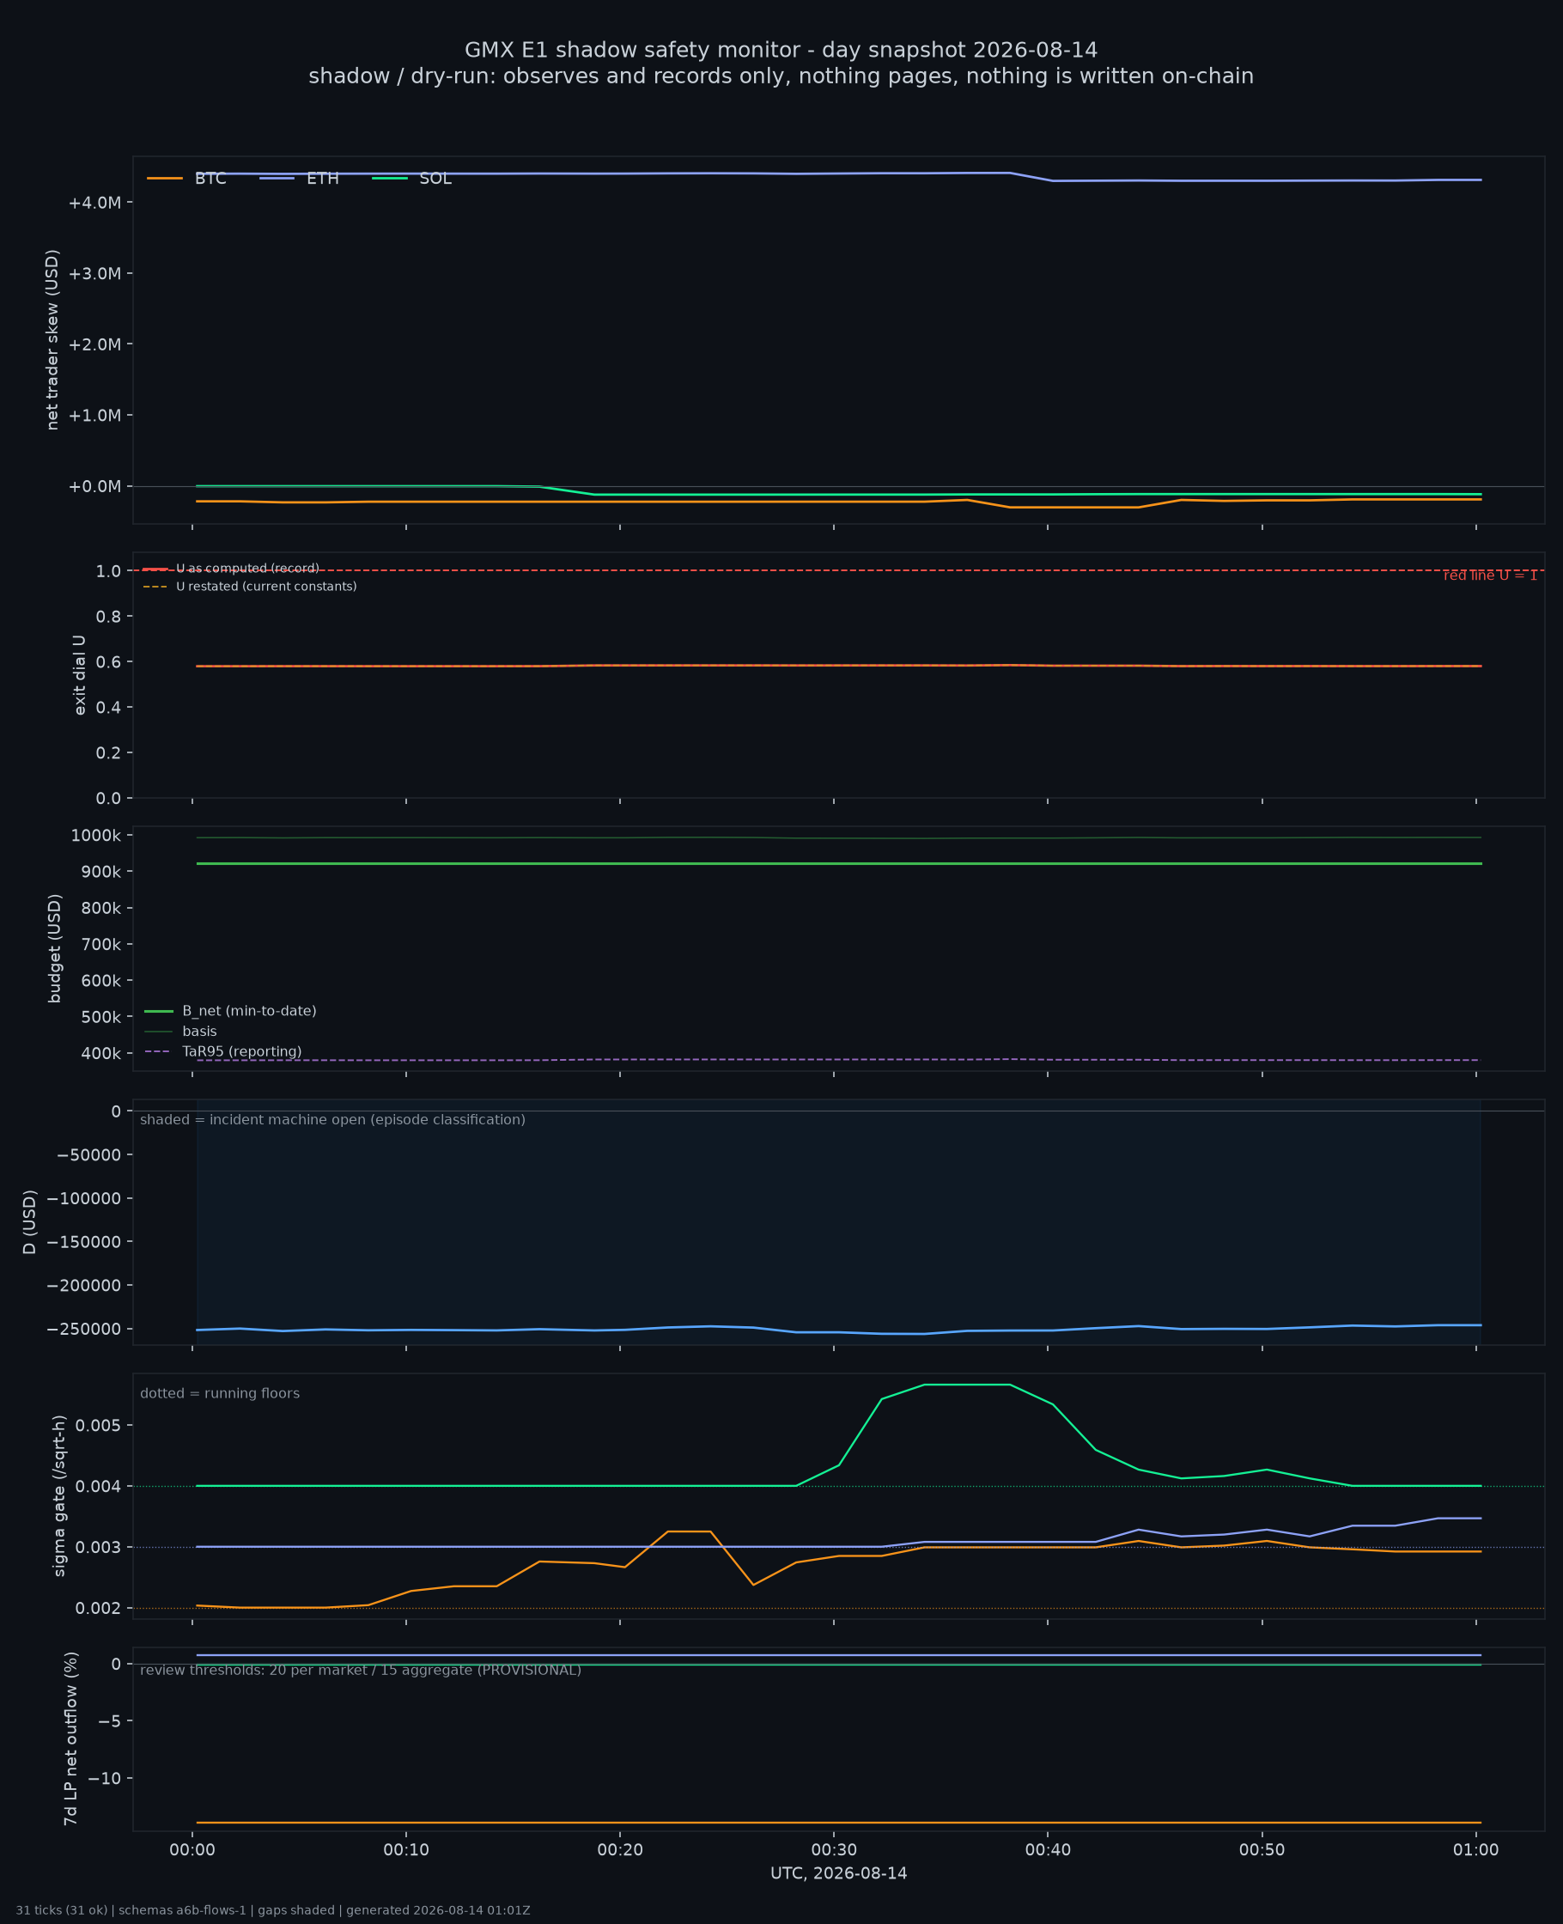Click the '00:20' time axis tick
Screen dimensions: 1563x1924
[x=620, y=1851]
